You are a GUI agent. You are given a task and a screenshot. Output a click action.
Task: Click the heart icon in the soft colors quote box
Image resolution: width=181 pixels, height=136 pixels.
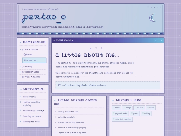59,85
